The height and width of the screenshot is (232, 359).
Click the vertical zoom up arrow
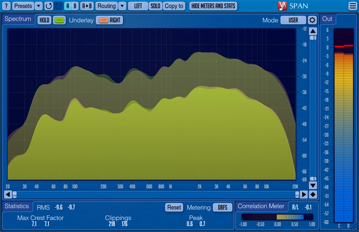click(x=313, y=31)
